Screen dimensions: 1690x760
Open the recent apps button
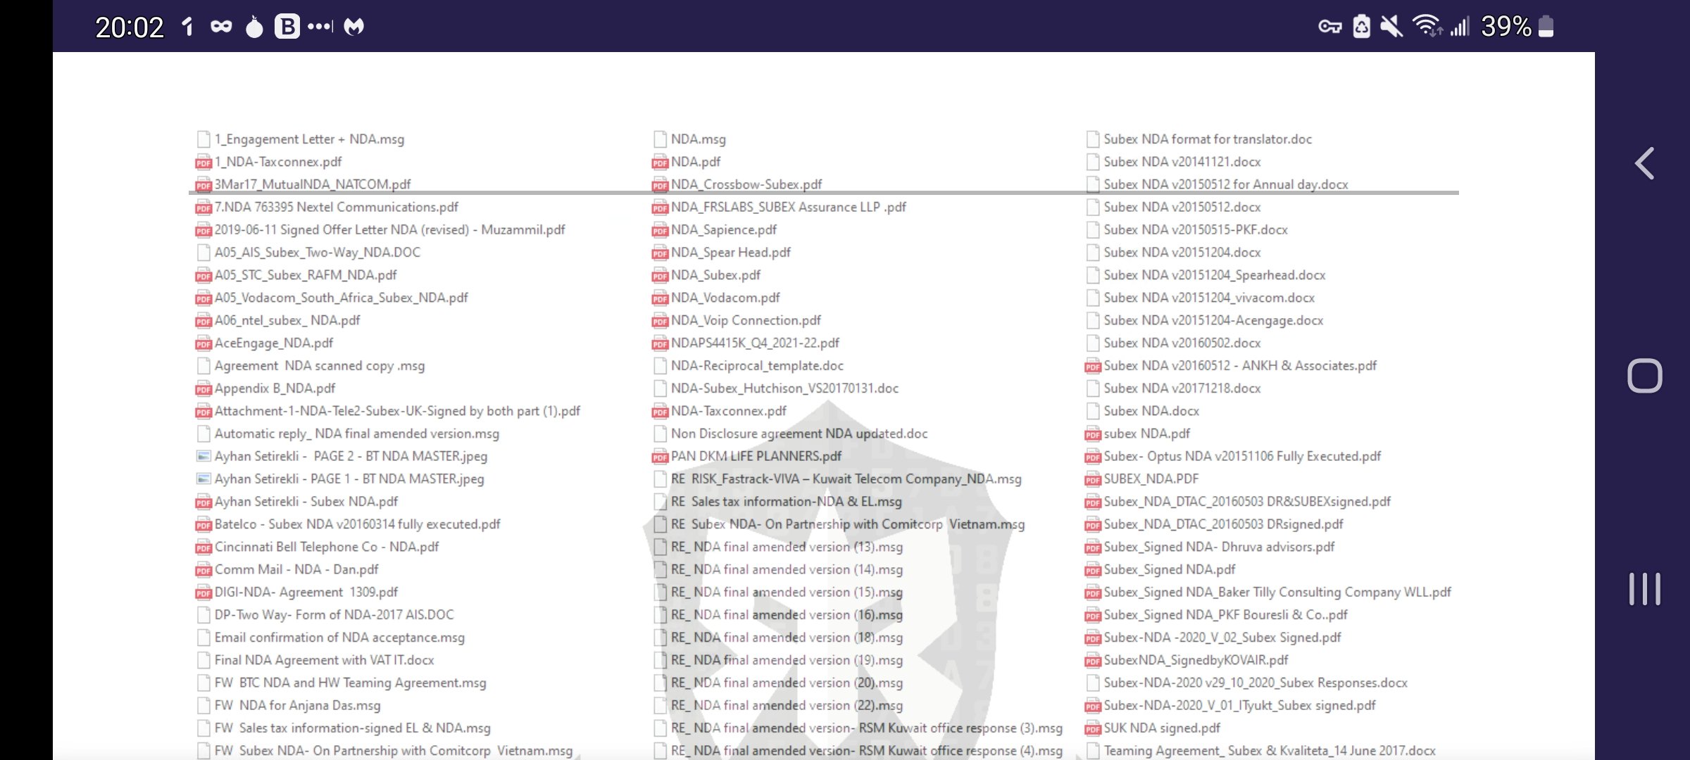(x=1644, y=589)
